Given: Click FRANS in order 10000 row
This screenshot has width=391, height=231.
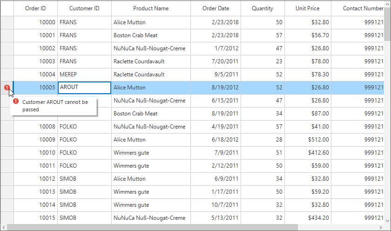Looking at the screenshot, I should click(85, 22).
